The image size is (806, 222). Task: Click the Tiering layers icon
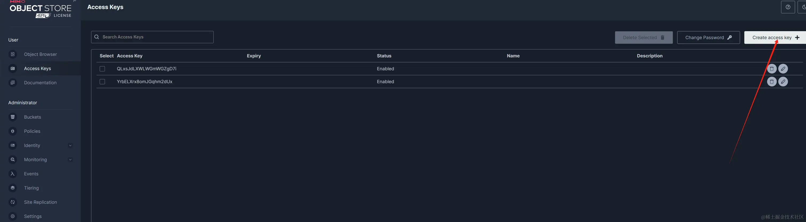[x=13, y=188]
